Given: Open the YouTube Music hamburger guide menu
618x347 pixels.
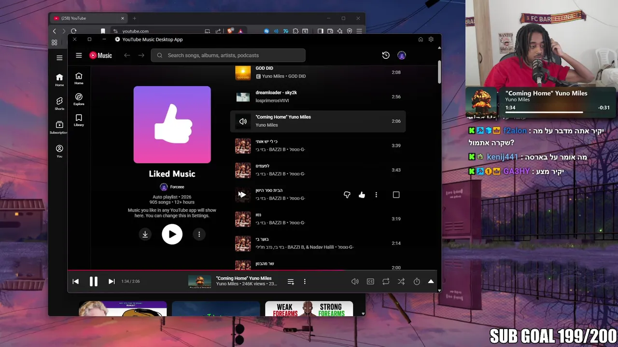Looking at the screenshot, I should click(x=79, y=55).
